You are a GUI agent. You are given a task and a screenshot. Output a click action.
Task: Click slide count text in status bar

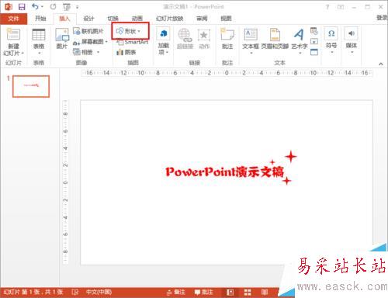pyautogui.click(x=33, y=292)
